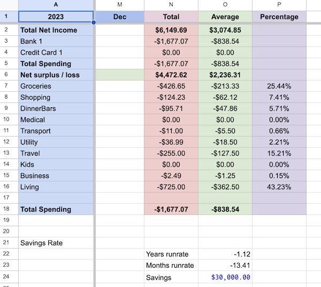Image resolution: width=321 pixels, height=287 pixels.
Task: Select the Shopping label cell
Action: click(x=56, y=98)
